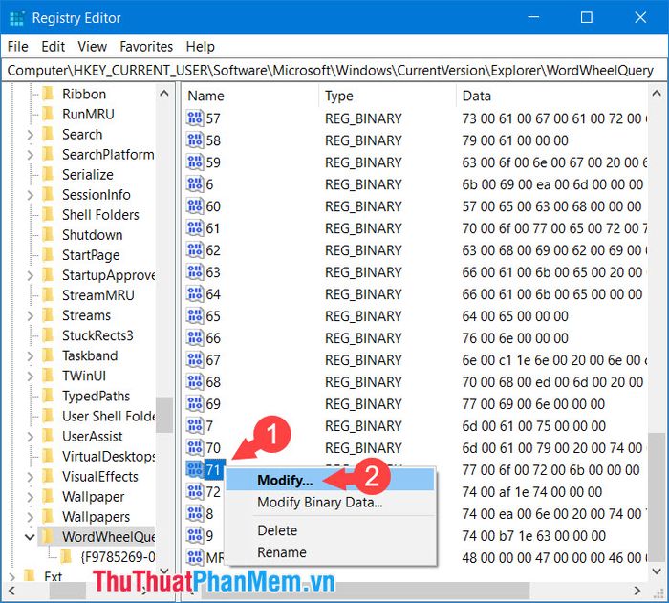Expand the Wallpaper key

tap(30, 497)
